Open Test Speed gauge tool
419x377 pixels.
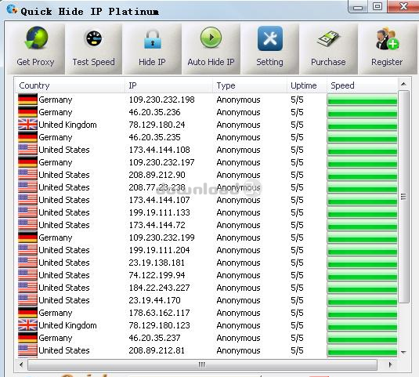[x=94, y=38]
